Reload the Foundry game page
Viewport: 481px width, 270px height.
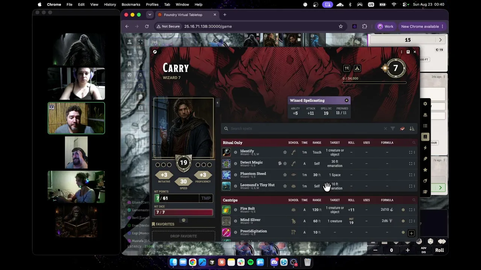(147, 26)
